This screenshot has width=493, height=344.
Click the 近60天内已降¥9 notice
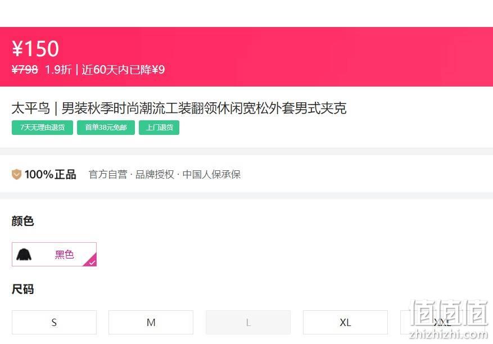123,70
